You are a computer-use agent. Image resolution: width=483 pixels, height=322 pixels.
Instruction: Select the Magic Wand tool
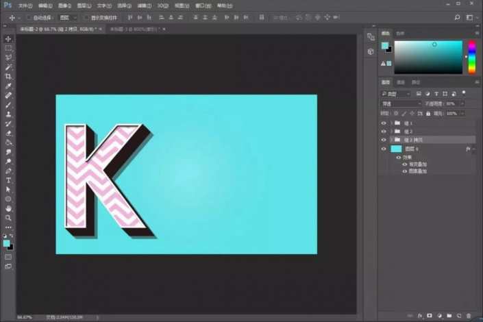pyautogui.click(x=8, y=67)
